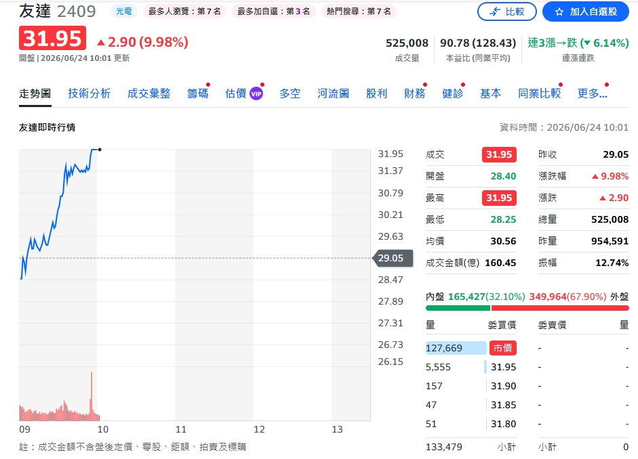Click the VIP badge icon next to 估價

click(x=256, y=94)
